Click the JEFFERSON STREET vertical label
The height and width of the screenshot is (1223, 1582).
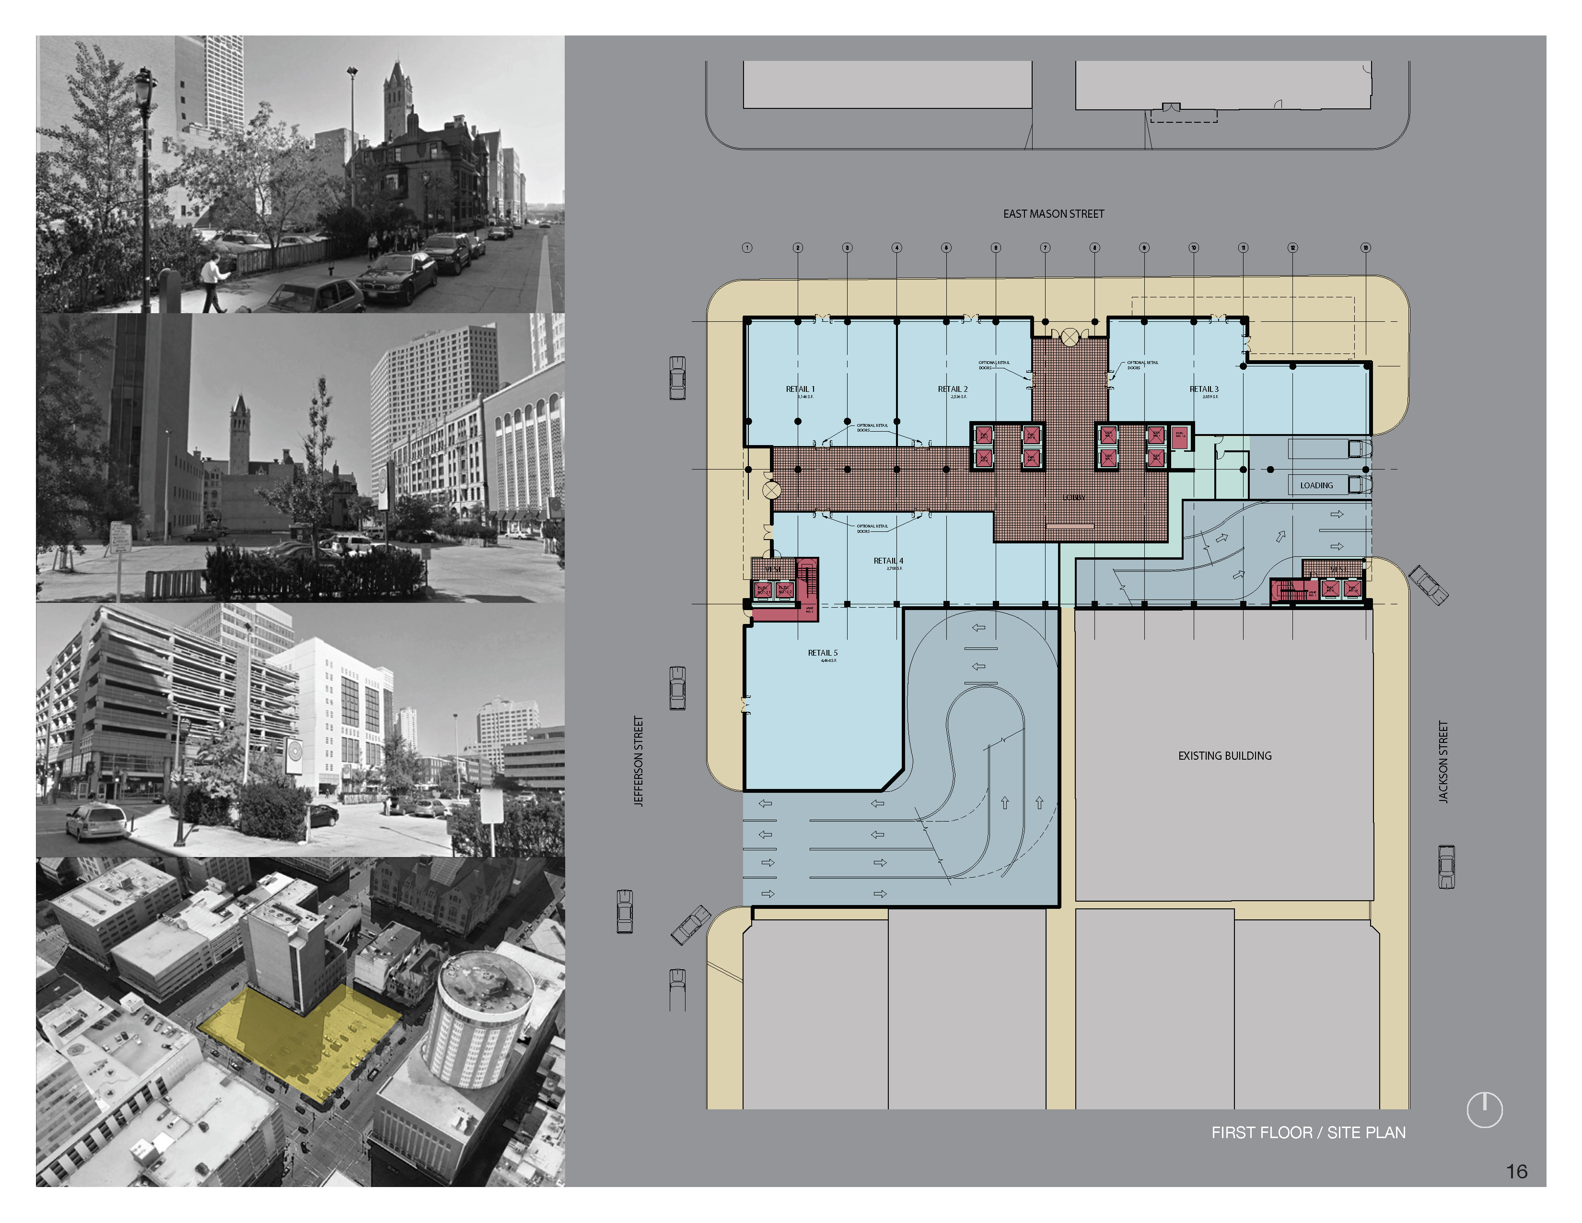tap(638, 761)
